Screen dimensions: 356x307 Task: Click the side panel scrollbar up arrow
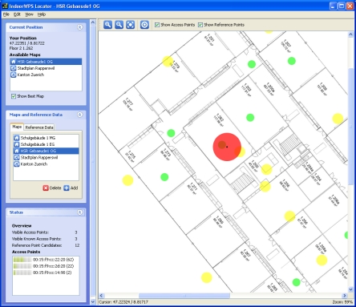(x=93, y=22)
